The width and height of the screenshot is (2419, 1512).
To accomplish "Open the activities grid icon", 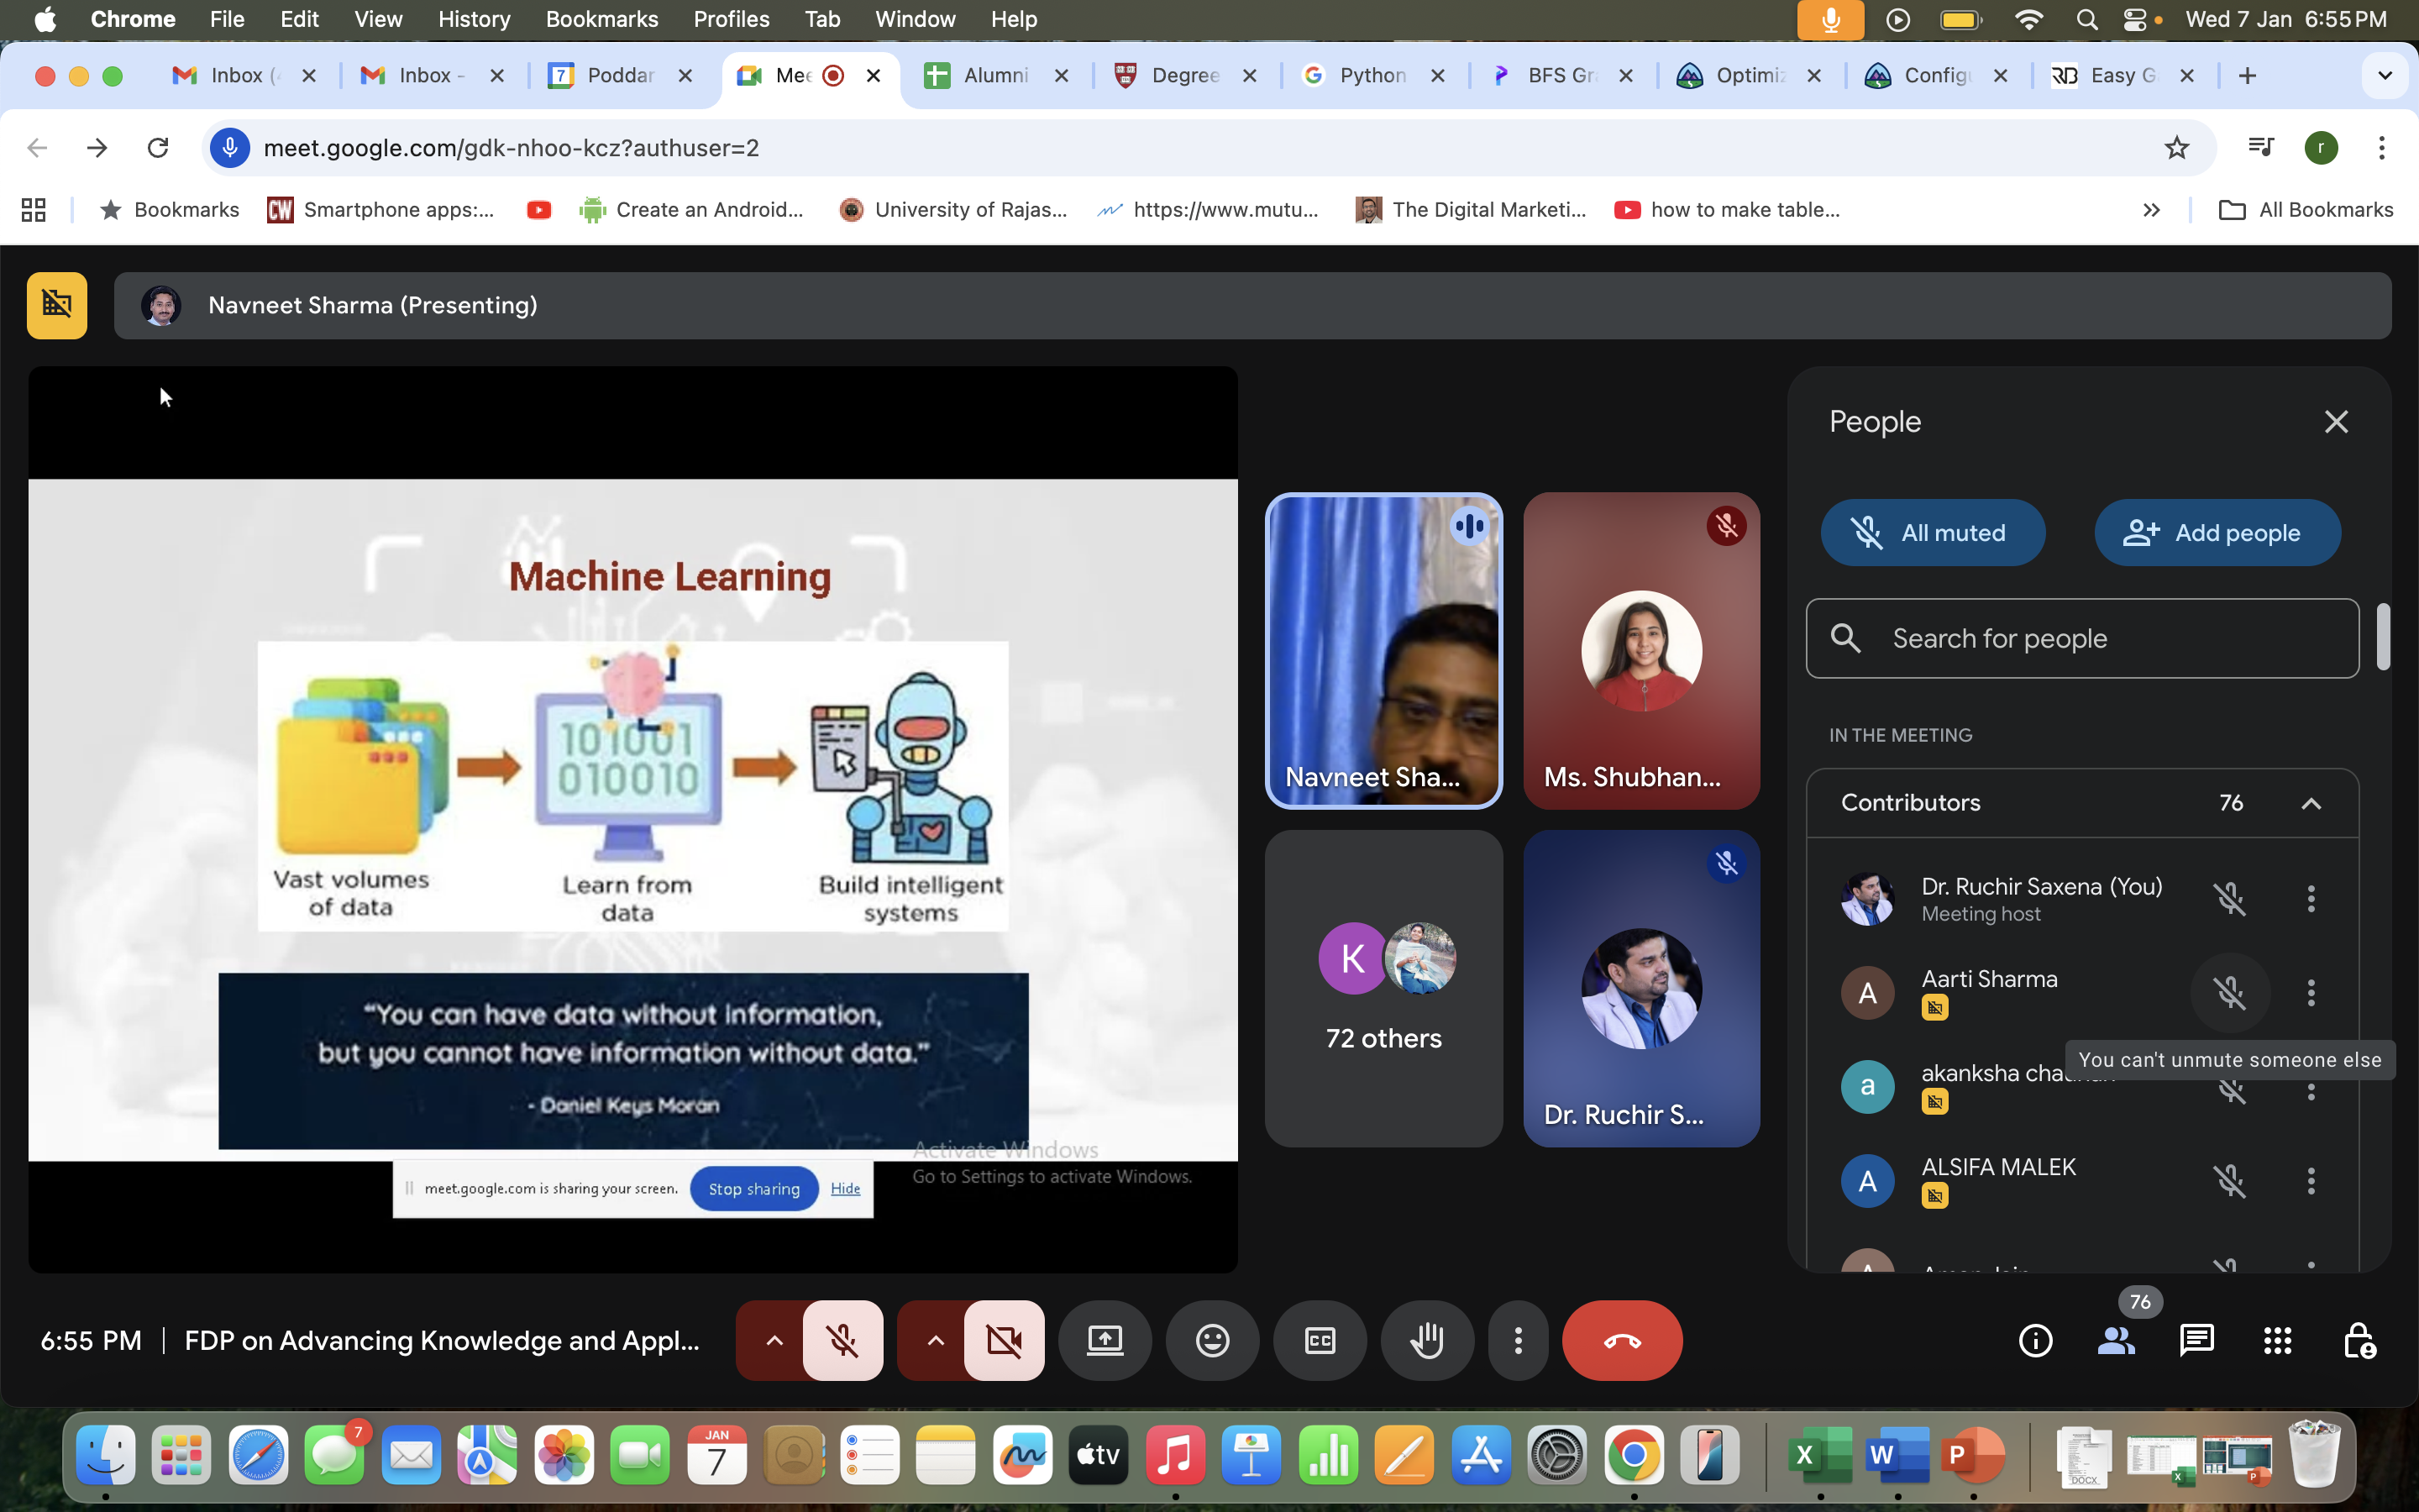I will click(2277, 1340).
